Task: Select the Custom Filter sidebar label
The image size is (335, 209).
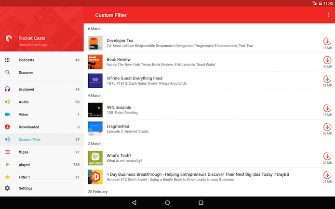Action: 30,140
